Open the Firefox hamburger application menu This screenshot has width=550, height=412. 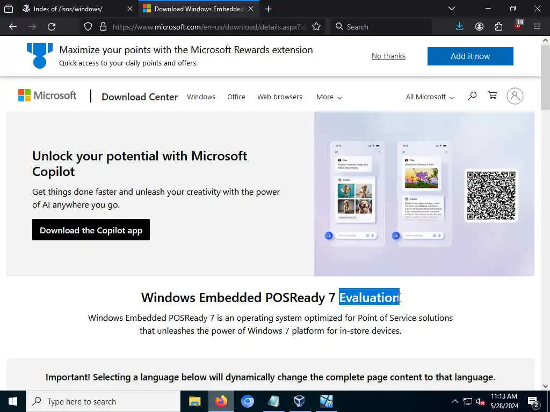[x=537, y=27]
